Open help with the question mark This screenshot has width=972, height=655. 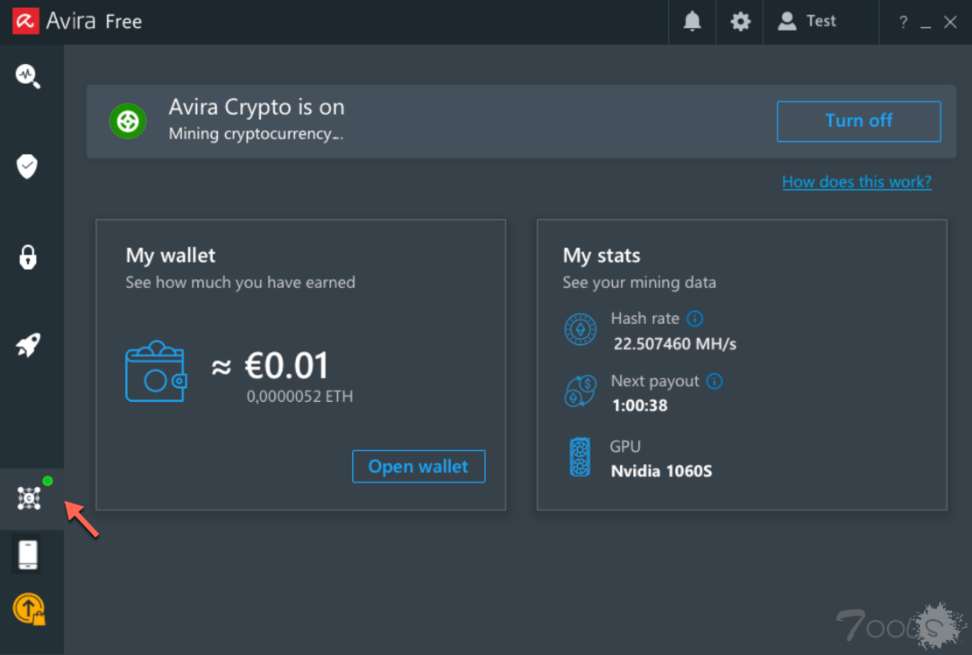[x=903, y=23]
